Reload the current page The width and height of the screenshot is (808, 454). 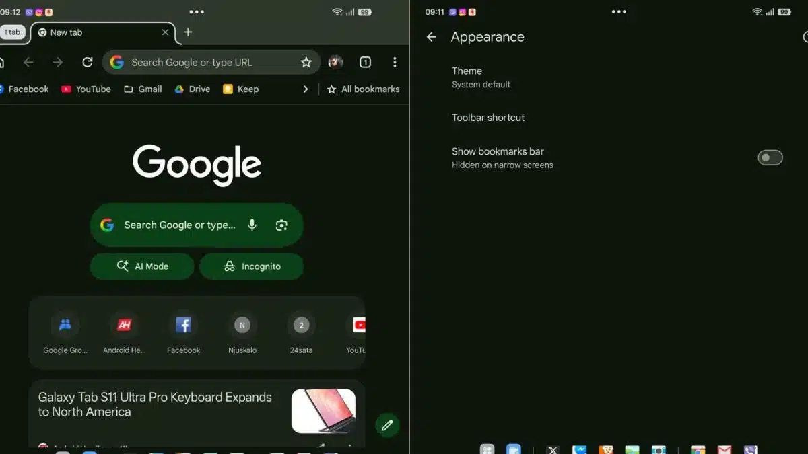[x=87, y=62]
